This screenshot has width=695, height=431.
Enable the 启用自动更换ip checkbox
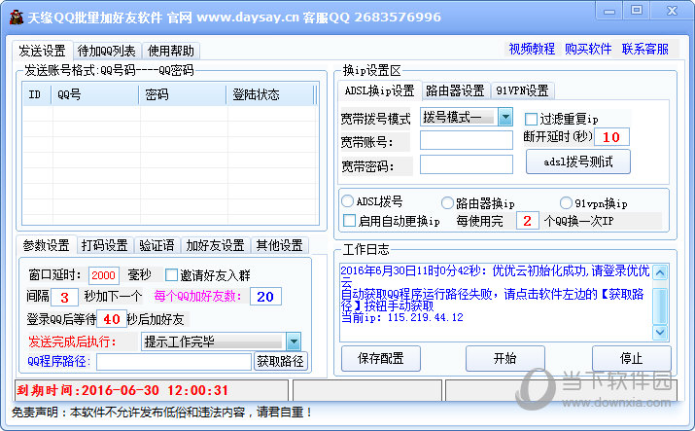(349, 221)
